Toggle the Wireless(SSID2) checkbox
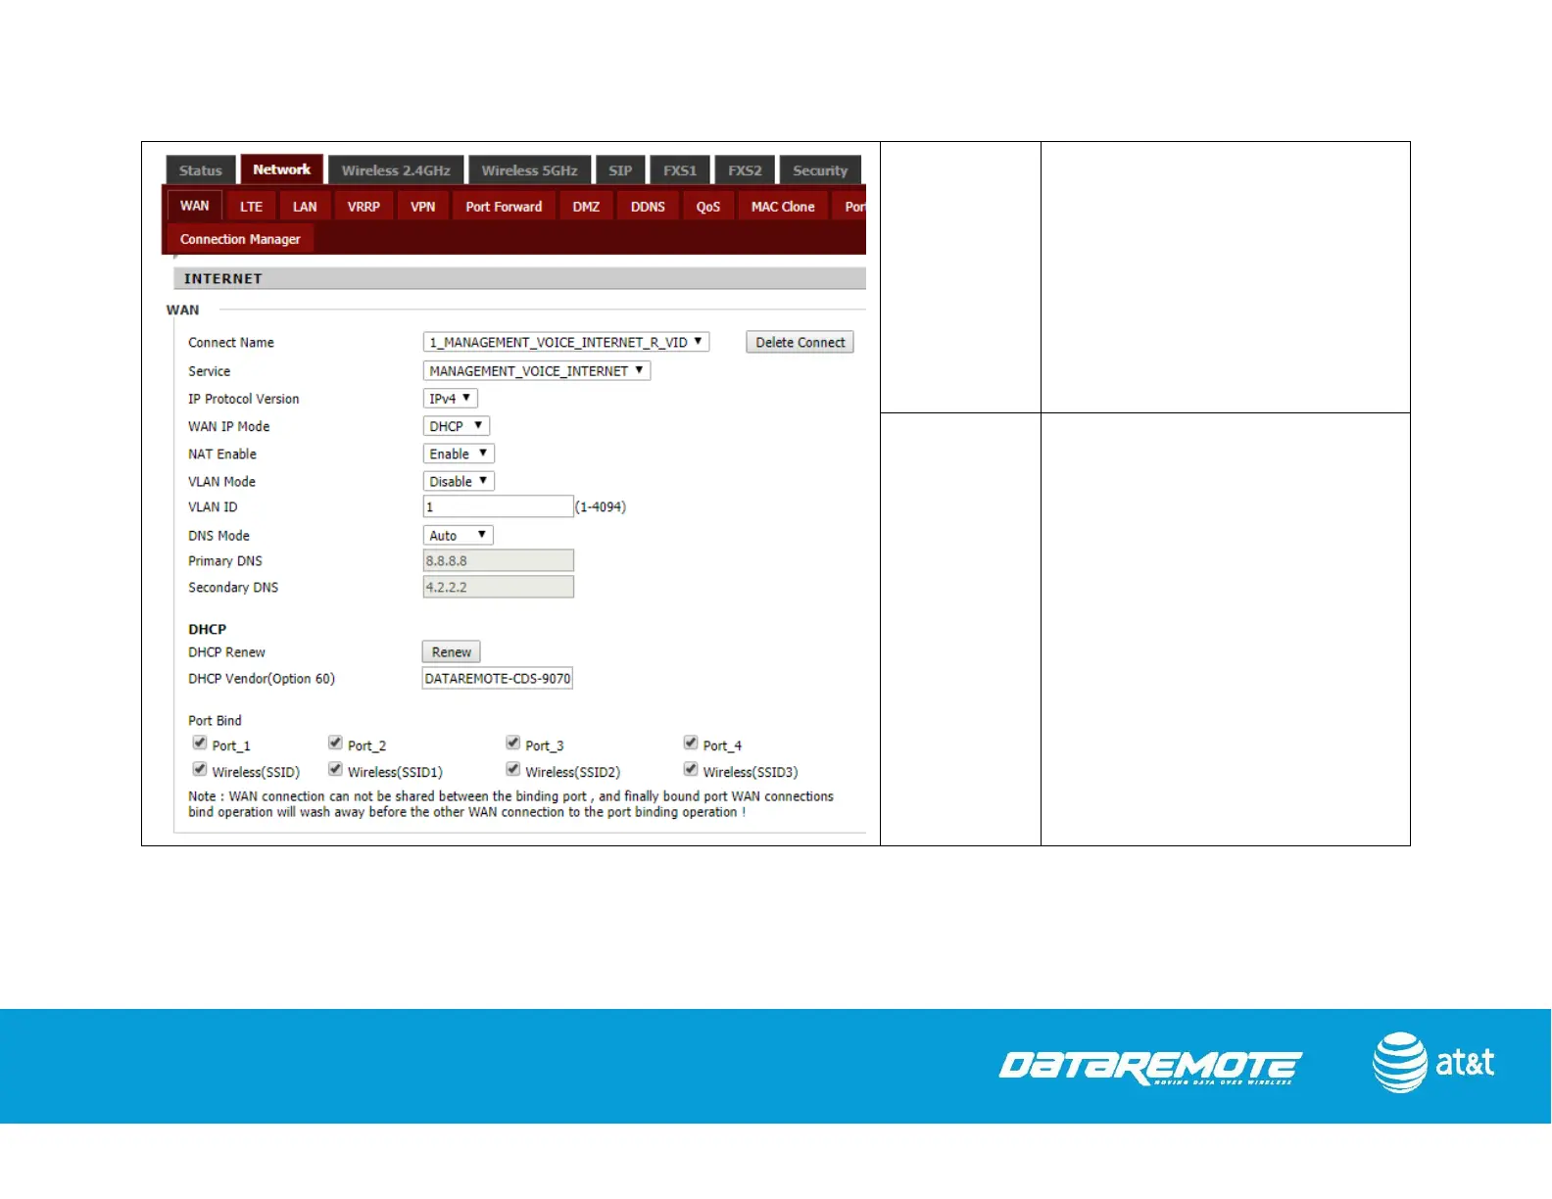The height and width of the screenshot is (1199, 1552). click(512, 769)
